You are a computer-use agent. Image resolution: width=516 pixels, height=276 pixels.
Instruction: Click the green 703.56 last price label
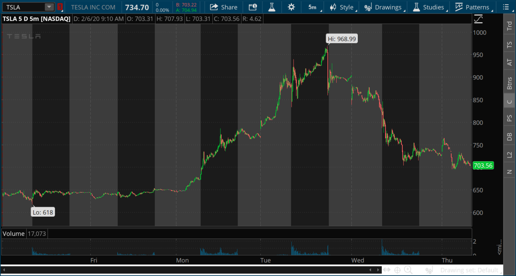(483, 166)
